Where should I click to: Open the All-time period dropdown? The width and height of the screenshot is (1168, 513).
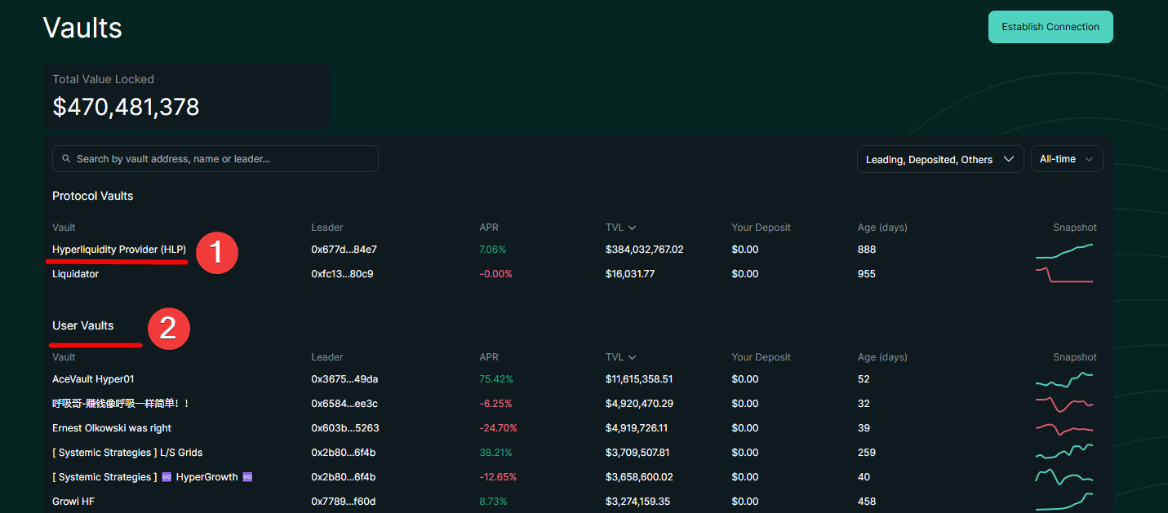pos(1066,160)
